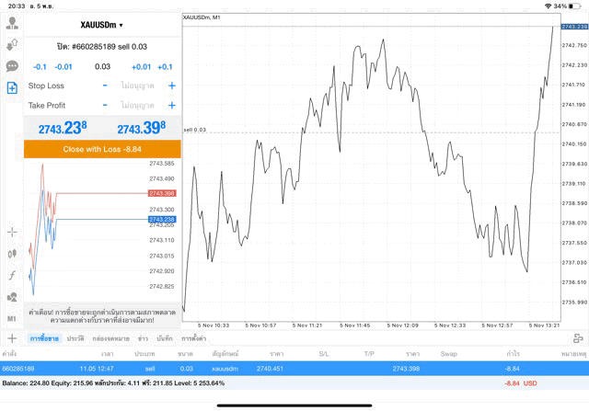The width and height of the screenshot is (589, 411).
Task: Decrease volume by 0.1
Action: (x=40, y=66)
